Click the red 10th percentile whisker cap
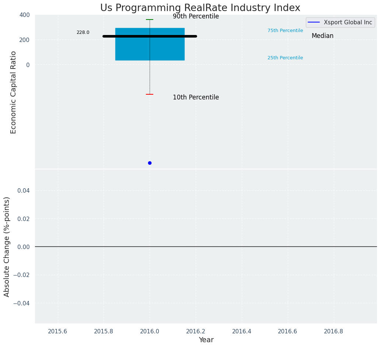This screenshot has width=381, height=347. 150,94
